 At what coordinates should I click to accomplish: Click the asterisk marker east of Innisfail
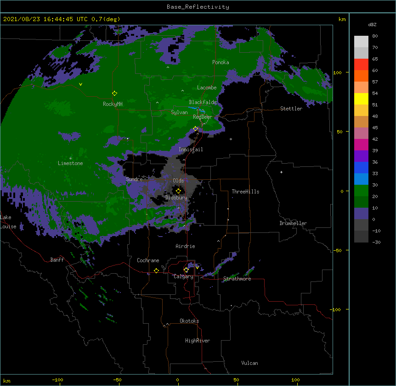click(x=231, y=139)
